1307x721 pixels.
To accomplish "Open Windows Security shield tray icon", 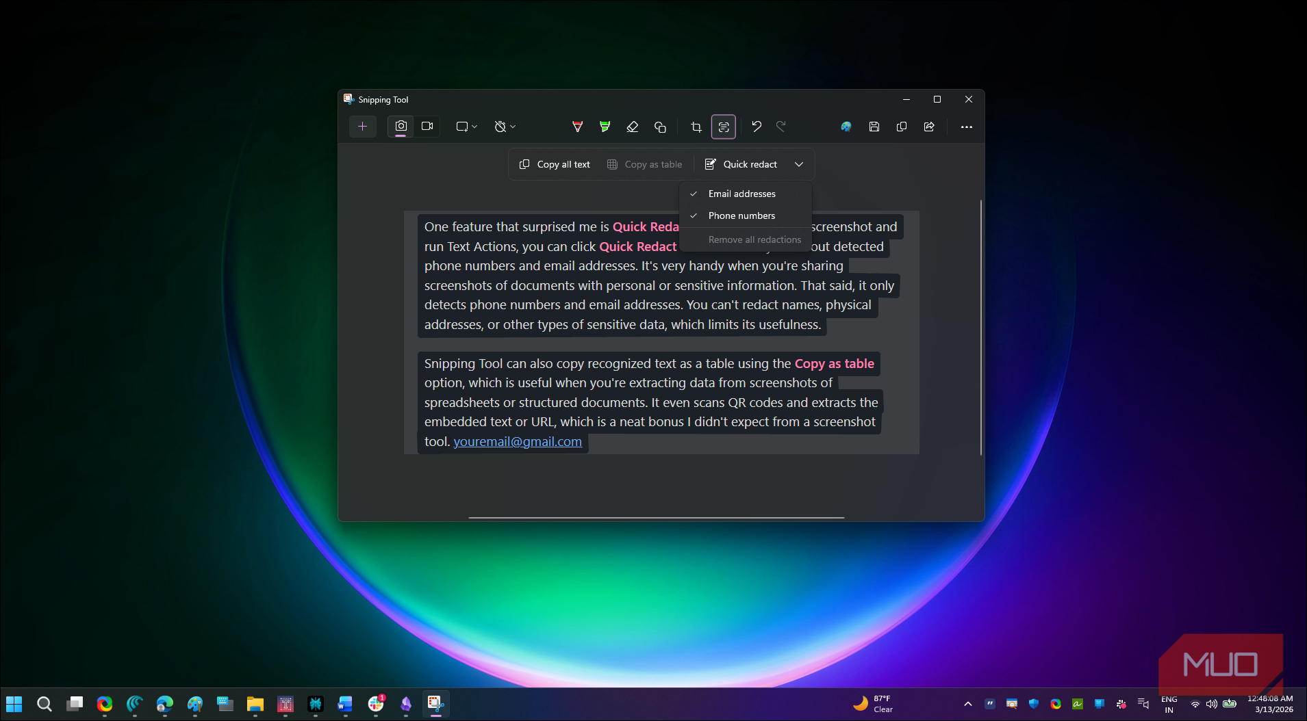I will 1034,703.
